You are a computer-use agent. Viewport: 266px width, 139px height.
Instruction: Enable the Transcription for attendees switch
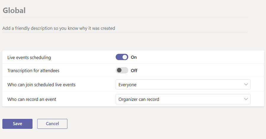pyautogui.click(x=122, y=70)
